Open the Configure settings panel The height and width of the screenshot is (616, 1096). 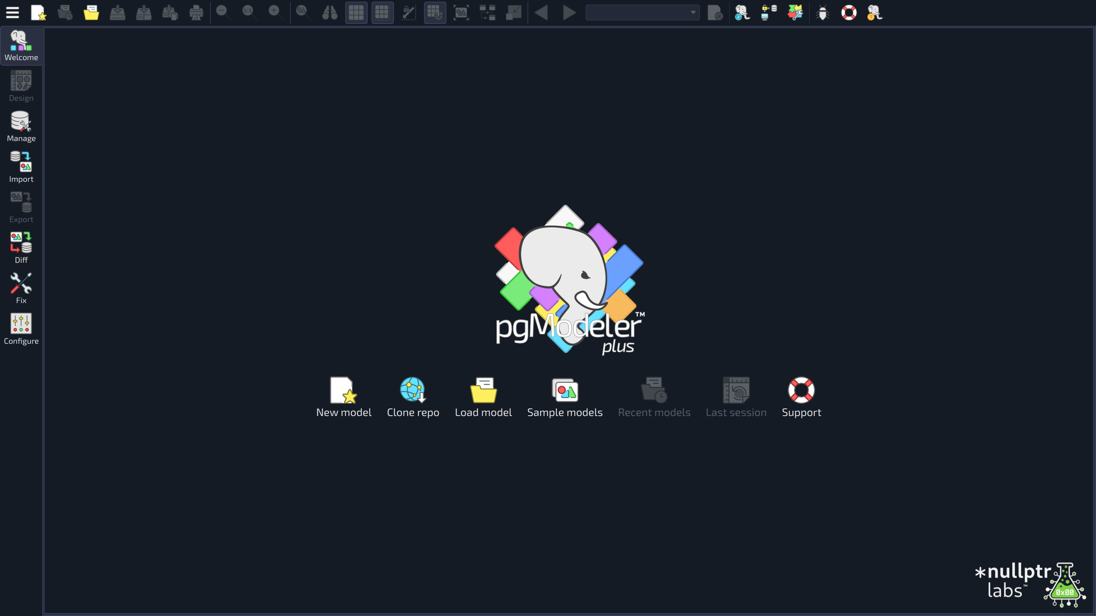pos(21,329)
